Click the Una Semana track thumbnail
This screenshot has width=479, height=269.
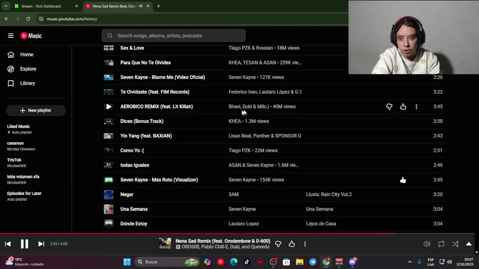coord(109,209)
